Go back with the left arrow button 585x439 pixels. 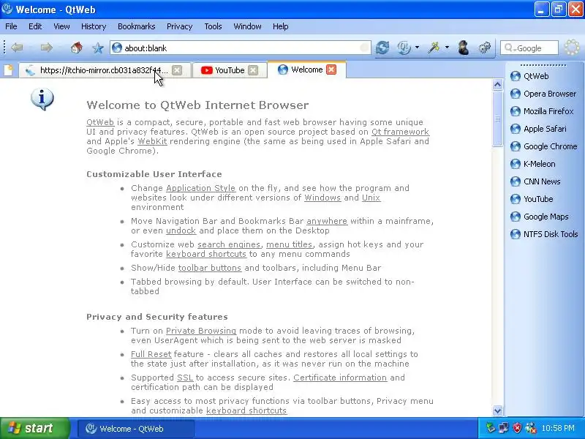coord(17,48)
